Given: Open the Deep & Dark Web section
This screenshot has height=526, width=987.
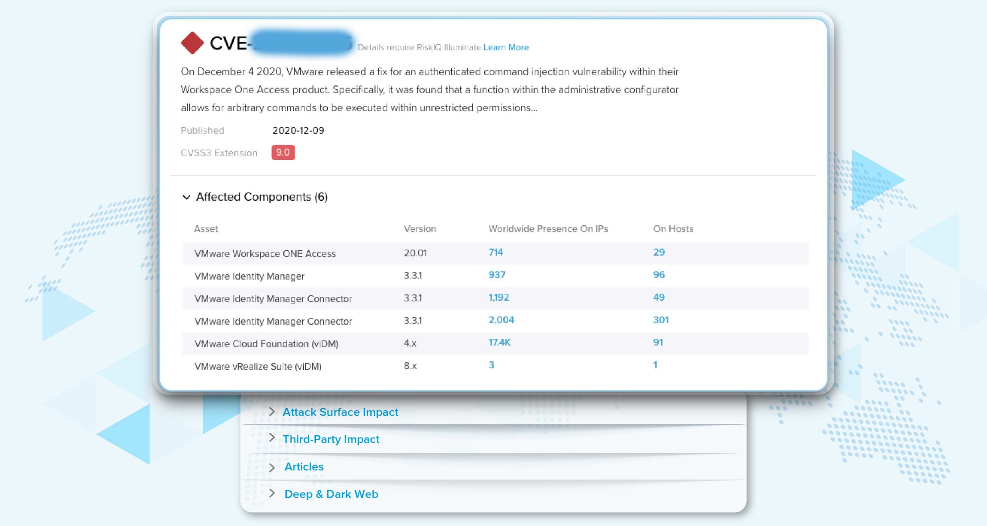Looking at the screenshot, I should click(332, 494).
